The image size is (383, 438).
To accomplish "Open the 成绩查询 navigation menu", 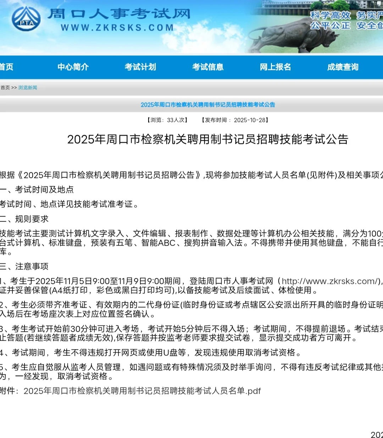I will [x=343, y=67].
